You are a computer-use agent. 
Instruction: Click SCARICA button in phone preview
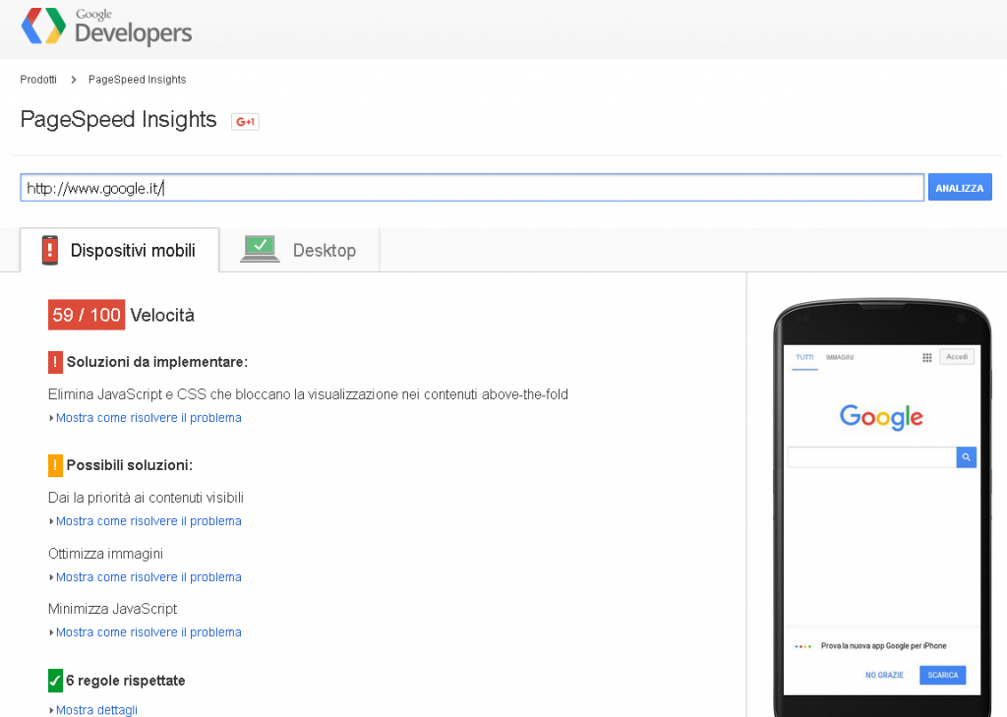click(x=943, y=676)
